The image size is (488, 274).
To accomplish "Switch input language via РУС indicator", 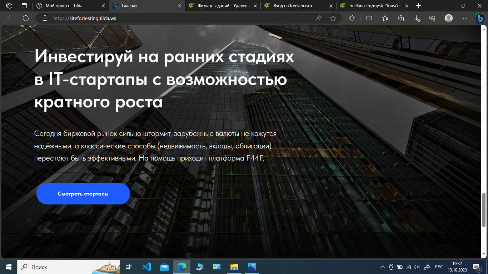I will tap(439, 267).
